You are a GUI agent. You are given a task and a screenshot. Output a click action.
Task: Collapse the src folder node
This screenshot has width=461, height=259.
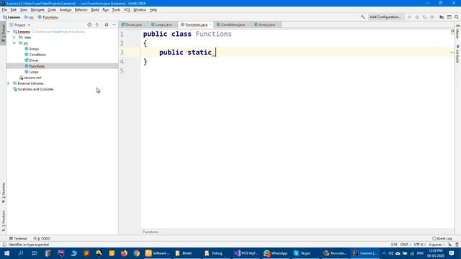(x=14, y=43)
